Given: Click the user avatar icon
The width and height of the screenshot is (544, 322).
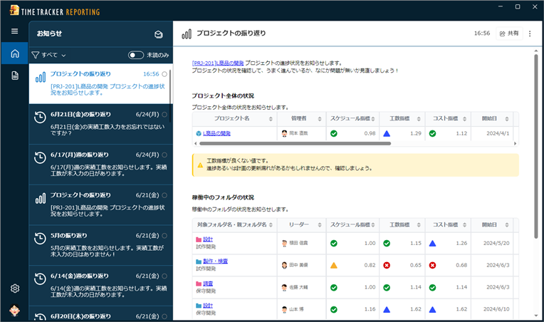Looking at the screenshot, I should point(14,311).
